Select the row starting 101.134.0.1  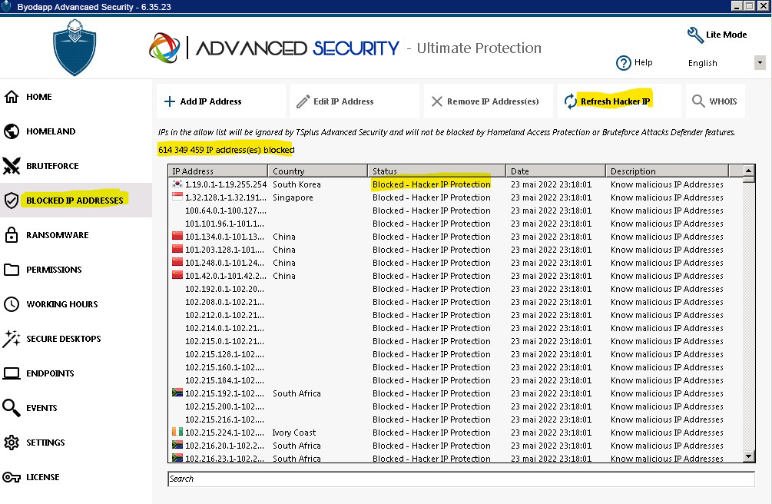[x=456, y=237]
